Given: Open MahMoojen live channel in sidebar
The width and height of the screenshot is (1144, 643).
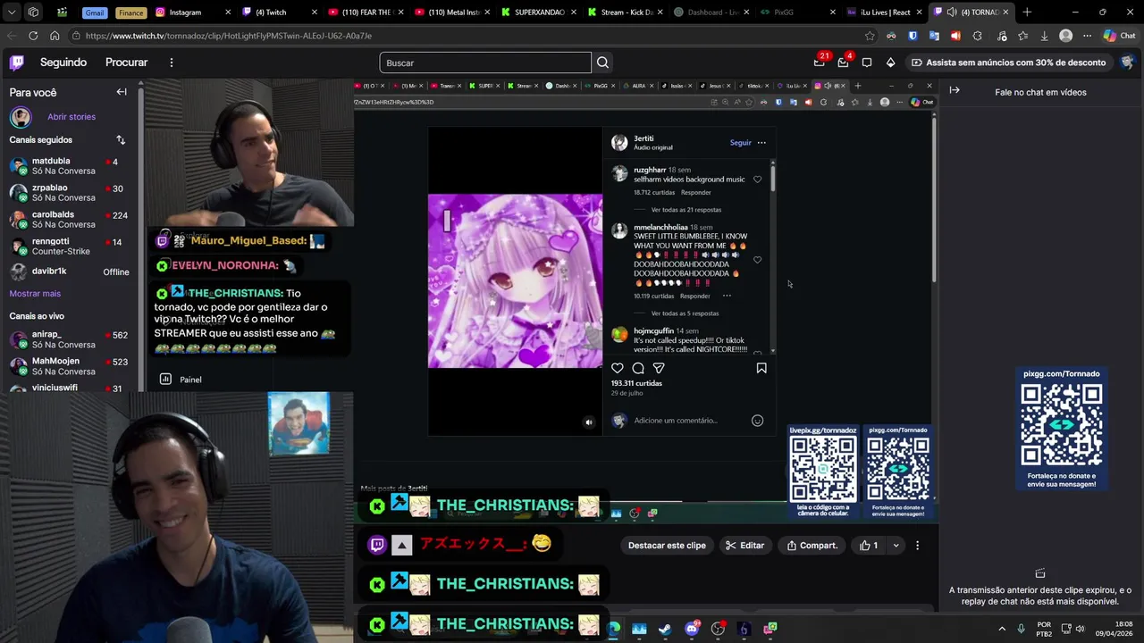Looking at the screenshot, I should (x=69, y=366).
